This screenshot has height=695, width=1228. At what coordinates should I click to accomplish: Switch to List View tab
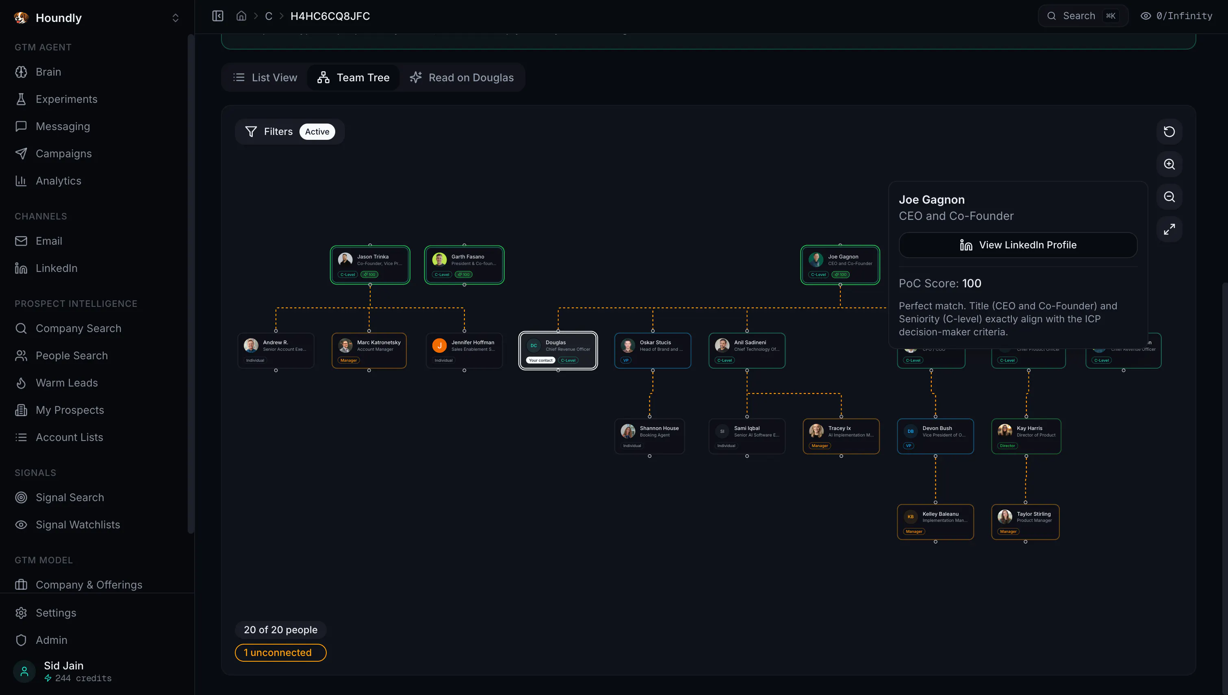tap(265, 77)
